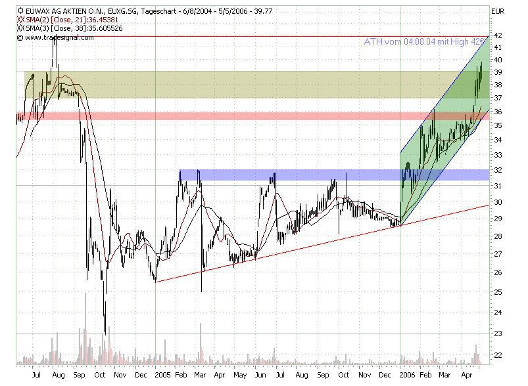The width and height of the screenshot is (528, 386).
Task: Select the 24 price axis label
Action: click(498, 312)
